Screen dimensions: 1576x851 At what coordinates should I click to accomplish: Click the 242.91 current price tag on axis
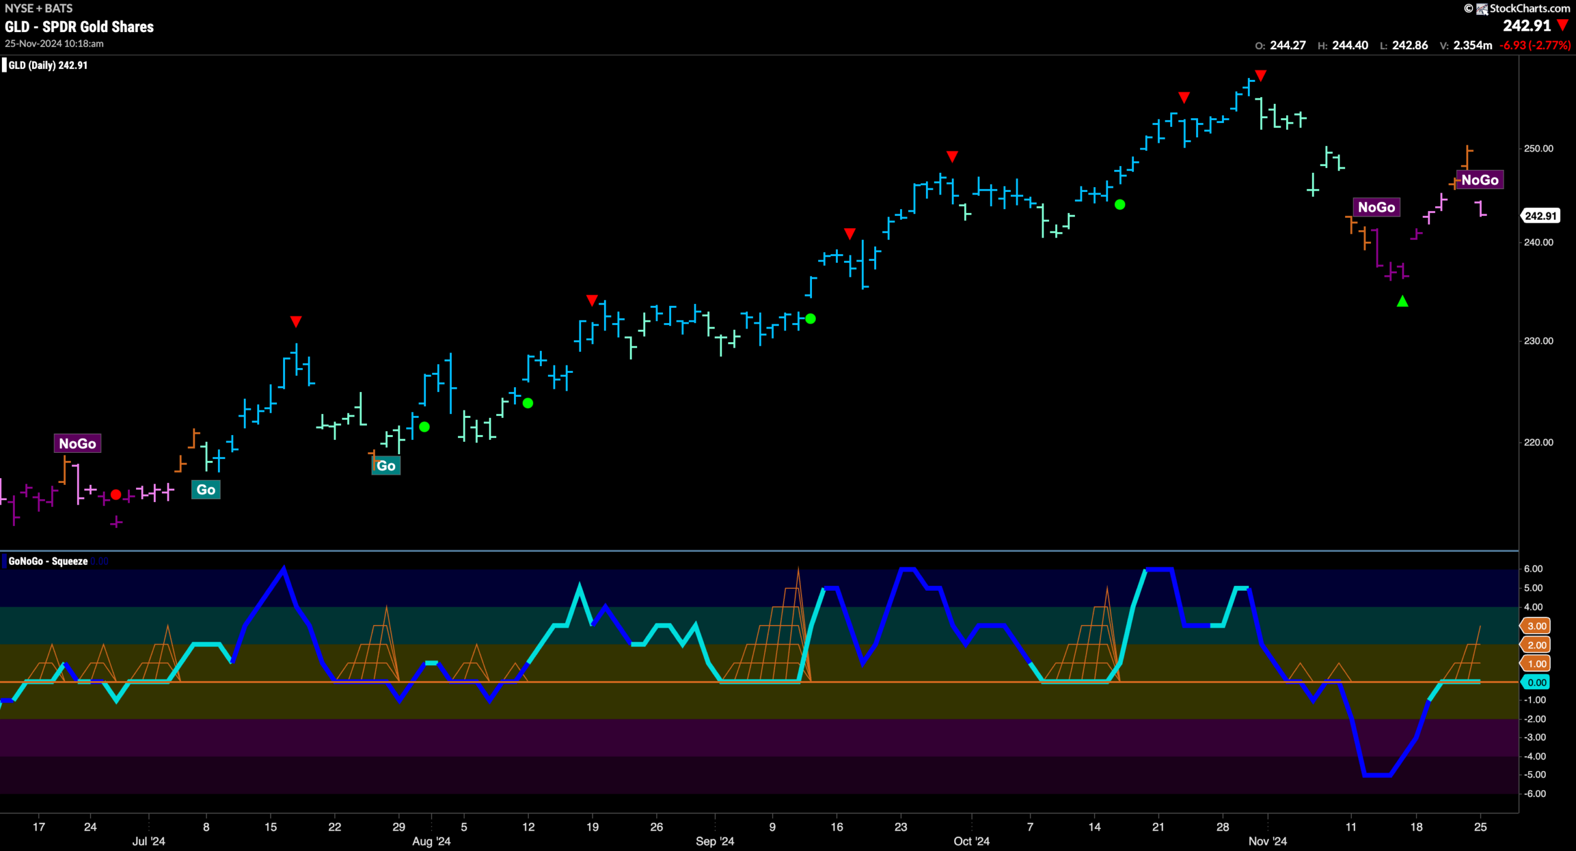click(1541, 216)
